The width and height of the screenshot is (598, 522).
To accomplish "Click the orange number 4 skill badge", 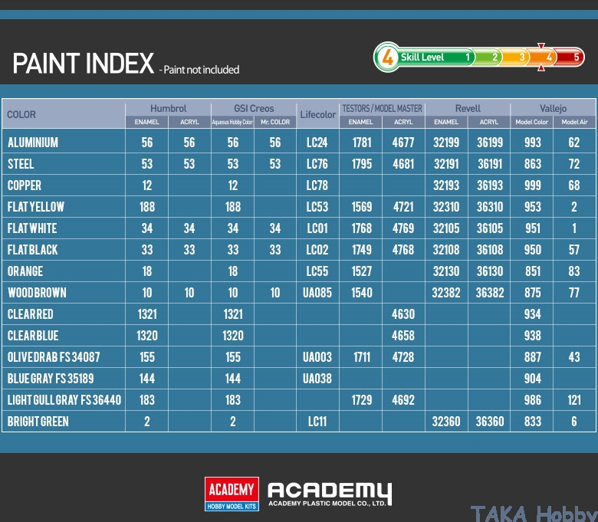I will tap(388, 57).
